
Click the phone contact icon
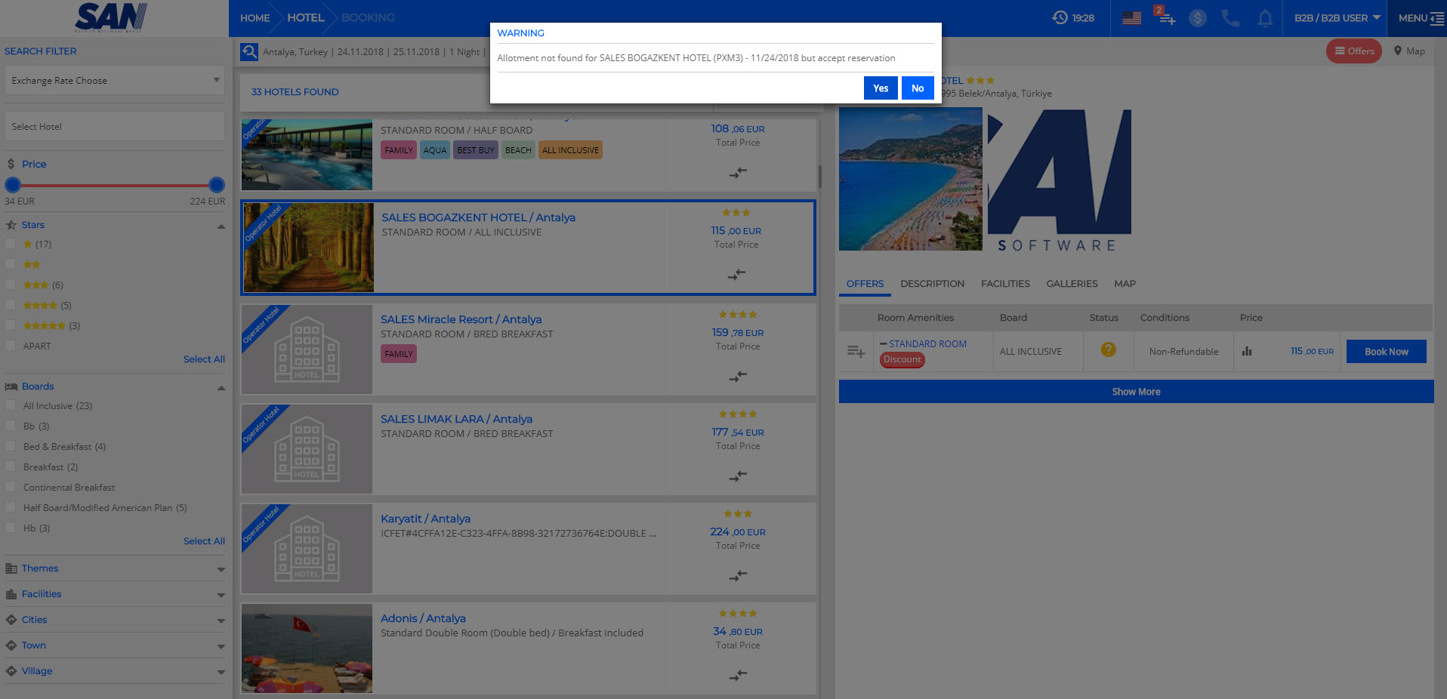click(1230, 18)
